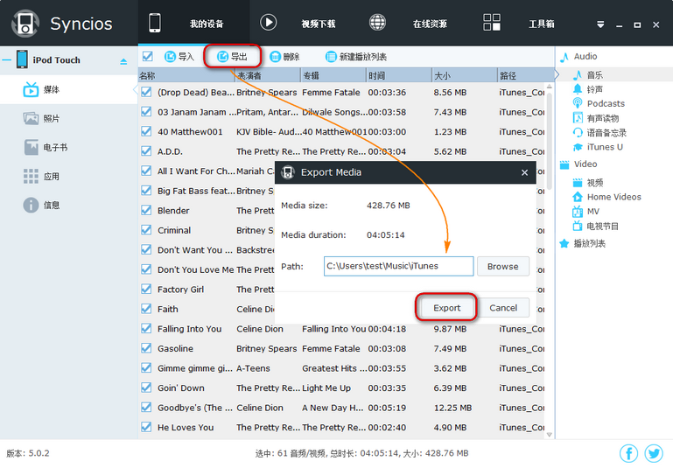Select 应用 (Apps) in the sidebar
This screenshot has width=673, height=468.
[68, 177]
